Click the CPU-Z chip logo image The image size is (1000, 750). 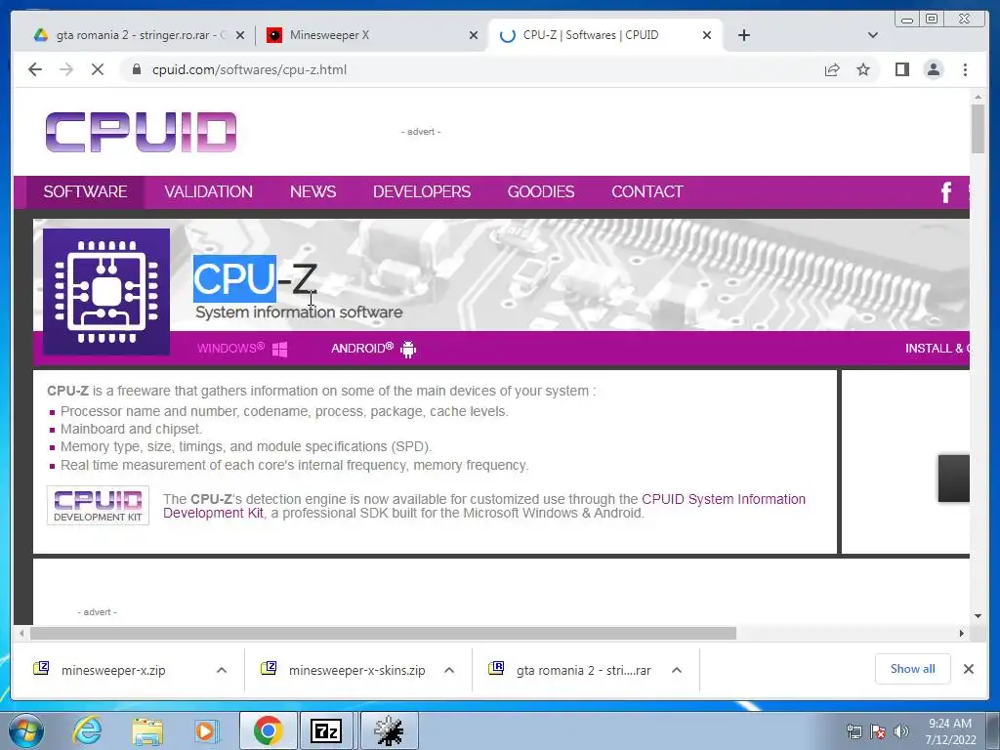pyautogui.click(x=106, y=291)
